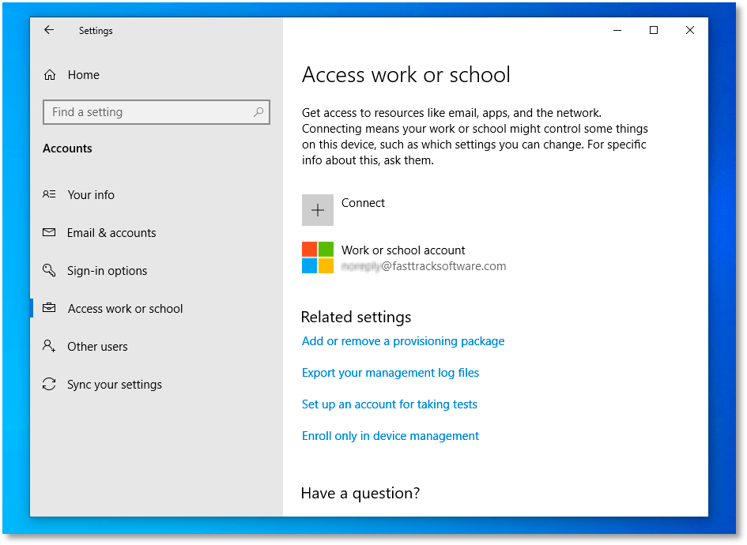Click the Your info person icon

[50, 195]
